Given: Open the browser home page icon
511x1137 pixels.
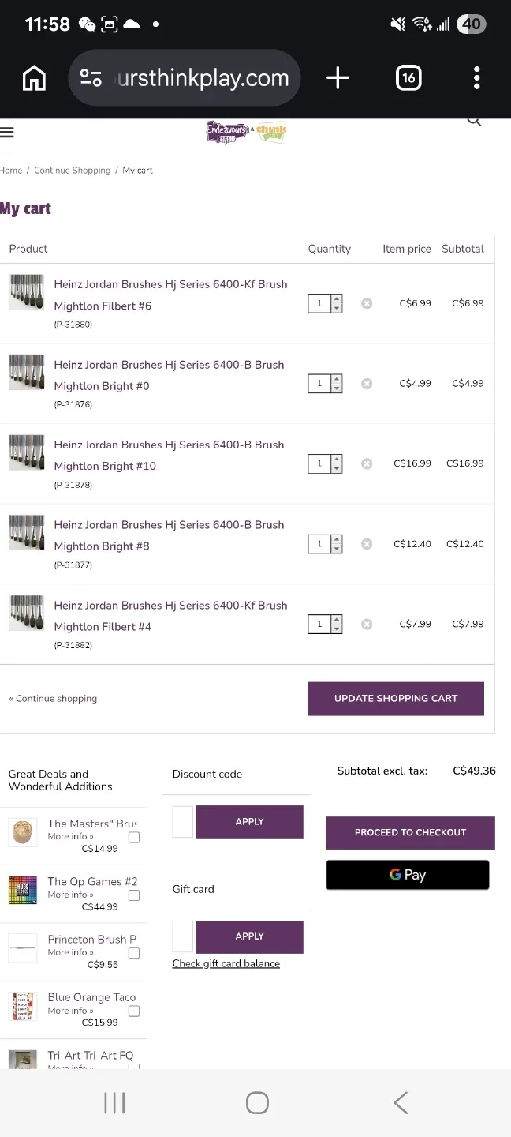Looking at the screenshot, I should click(x=34, y=77).
